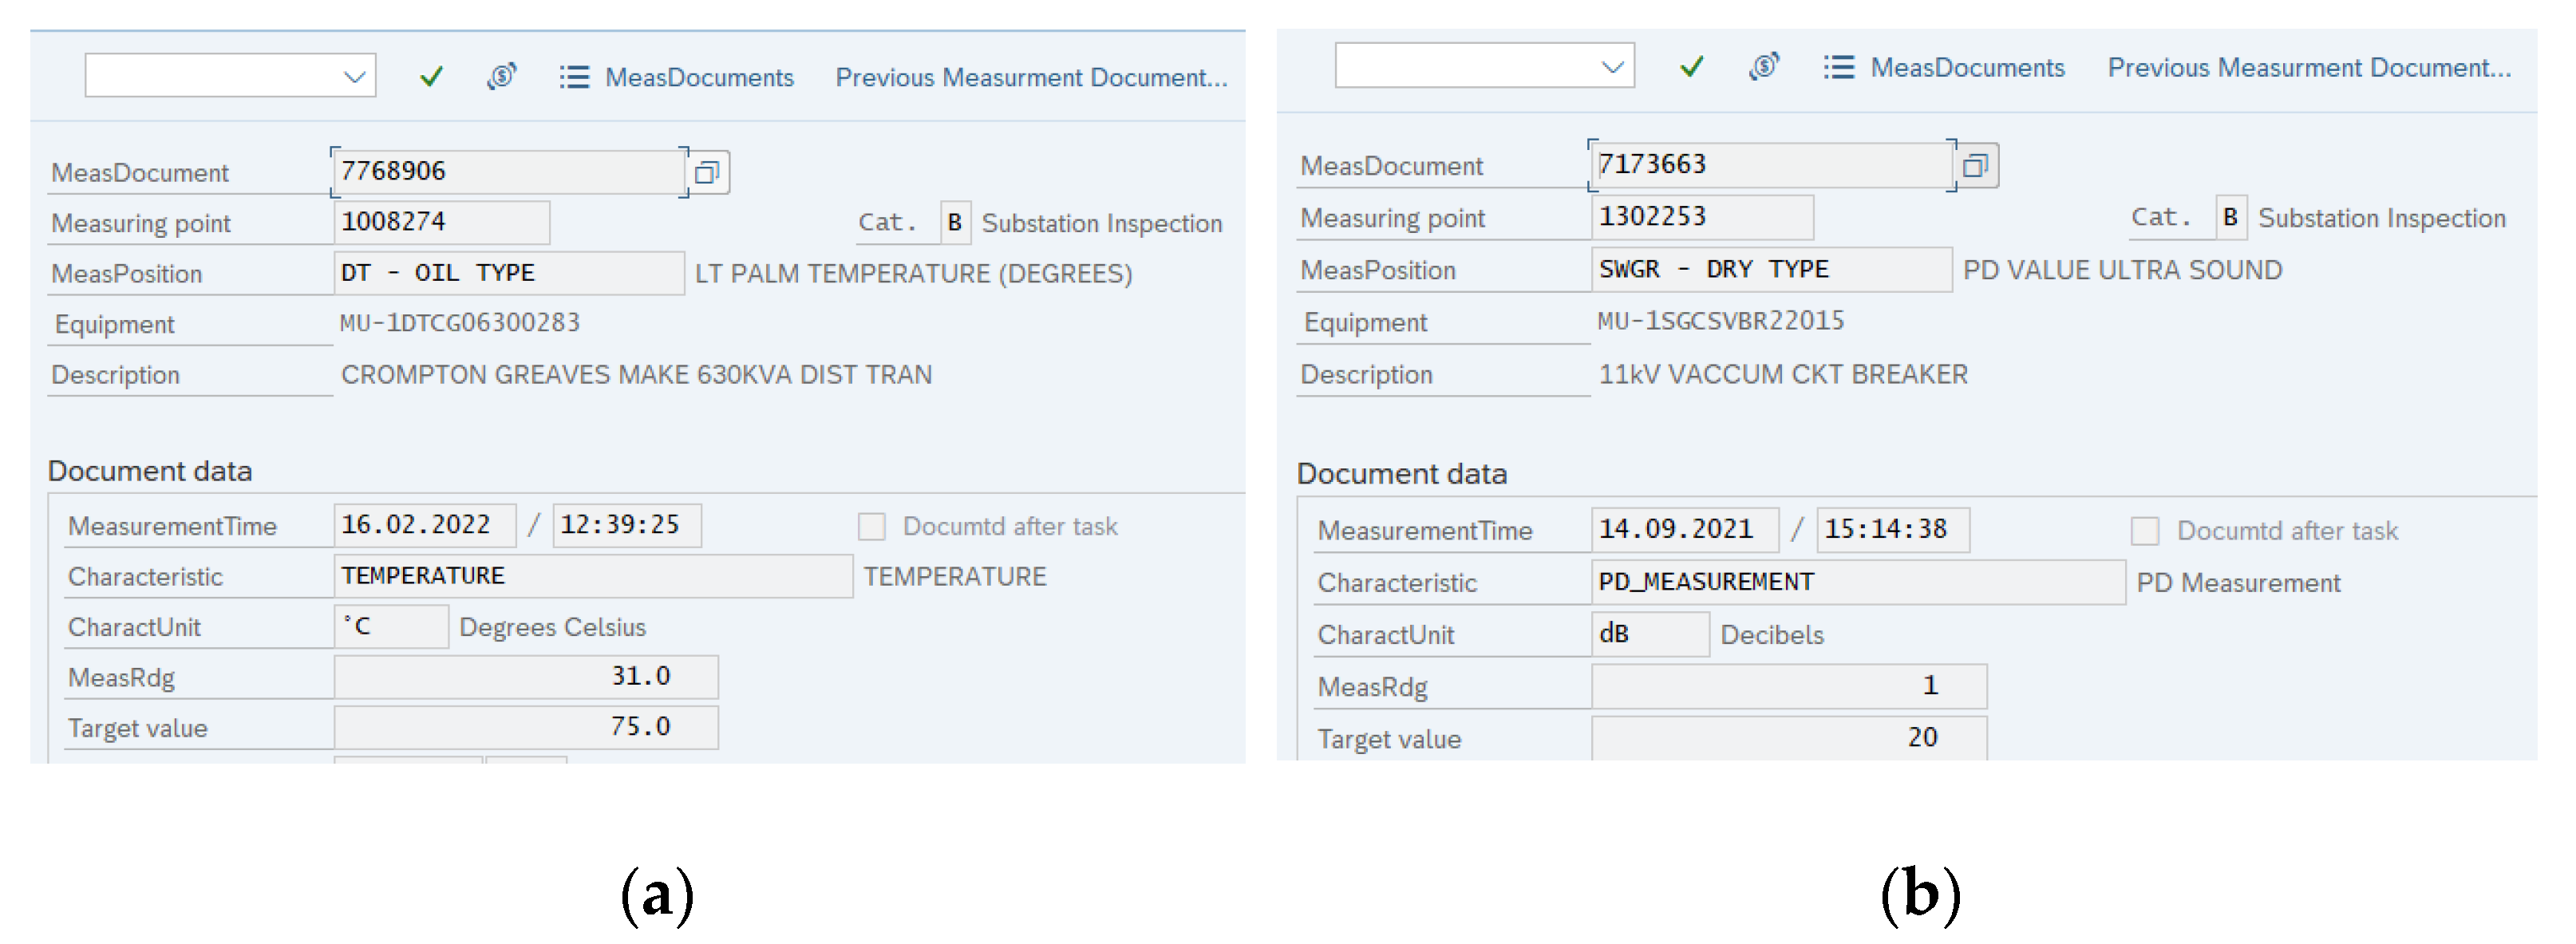Click green checkmark in right panel toolbar
The width and height of the screenshot is (2576, 944).
tap(1691, 67)
